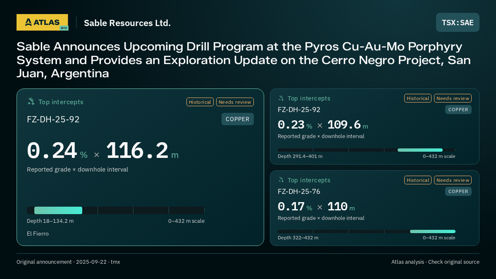Click Historical tag in the FZ-DH-25-76 card
The image size is (496, 279).
pos(418,180)
